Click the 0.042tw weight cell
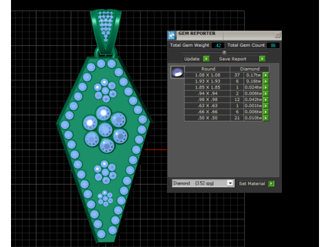This screenshot has height=247, width=330. click(x=253, y=99)
